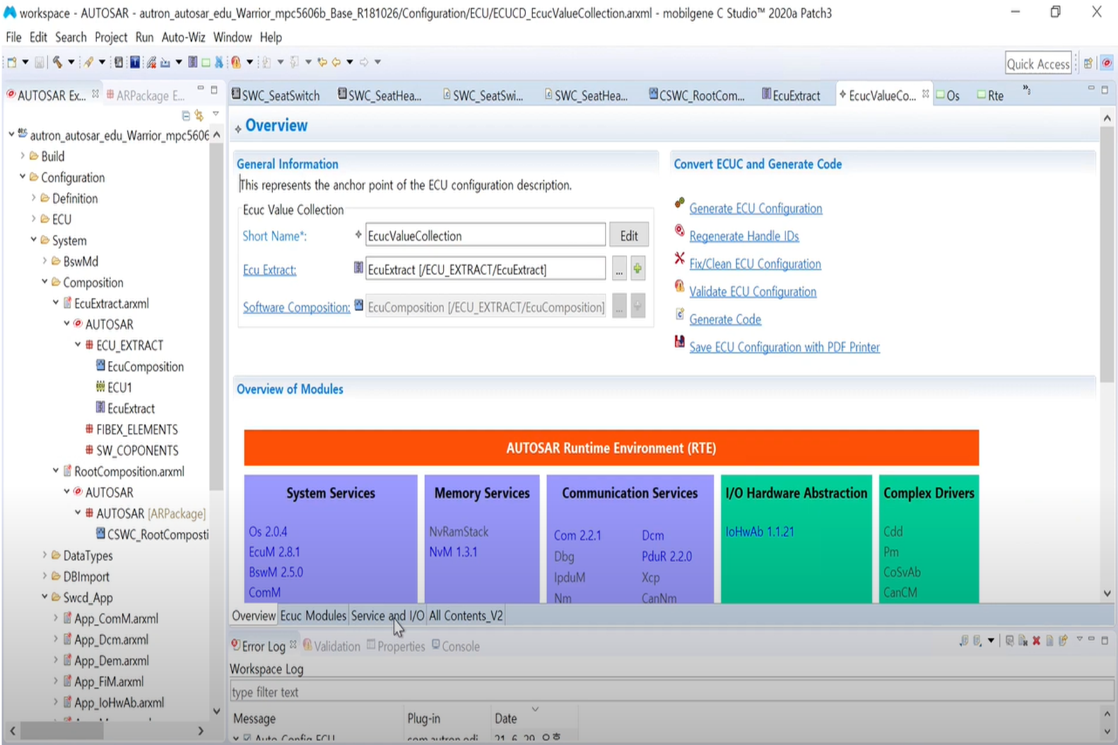1118x745 pixels.
Task: Click the New wizard toolbar icon
Action: [12, 62]
